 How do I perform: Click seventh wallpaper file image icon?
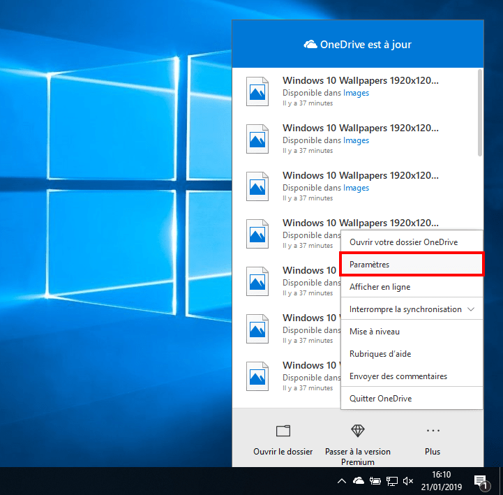pyautogui.click(x=257, y=376)
